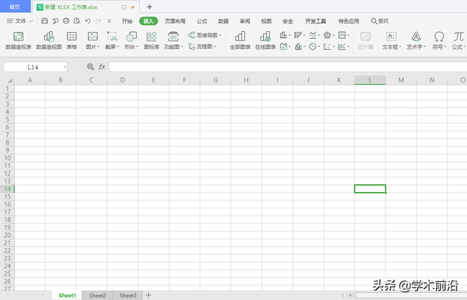Click the undo arrow icon
467x300 pixels.
coord(87,21)
